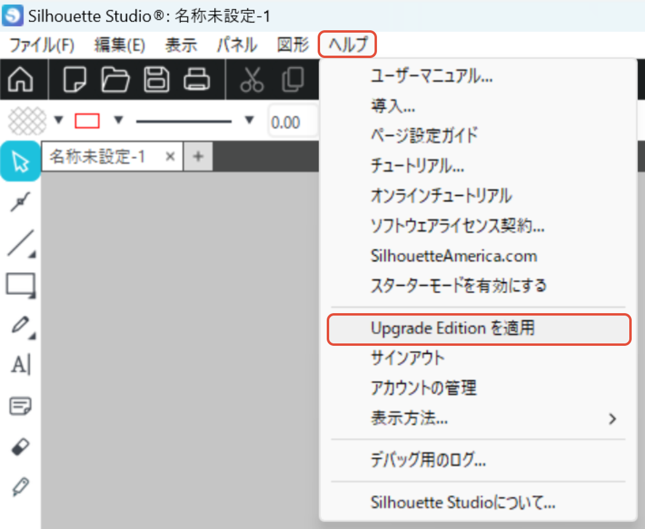Viewport: 645px width, 529px height.
Task: Select オンラインチュートリアル menu item
Action: (479, 196)
